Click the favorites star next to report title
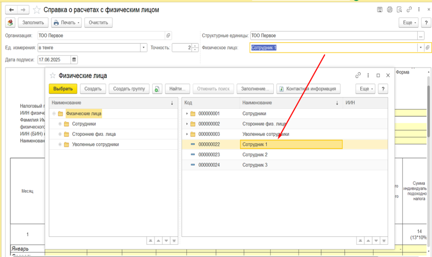The image size is (432, 257). point(37,10)
